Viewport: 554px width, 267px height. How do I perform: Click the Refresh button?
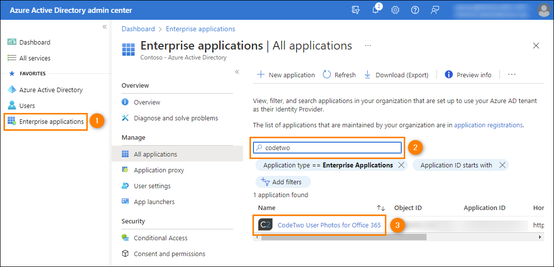point(339,75)
